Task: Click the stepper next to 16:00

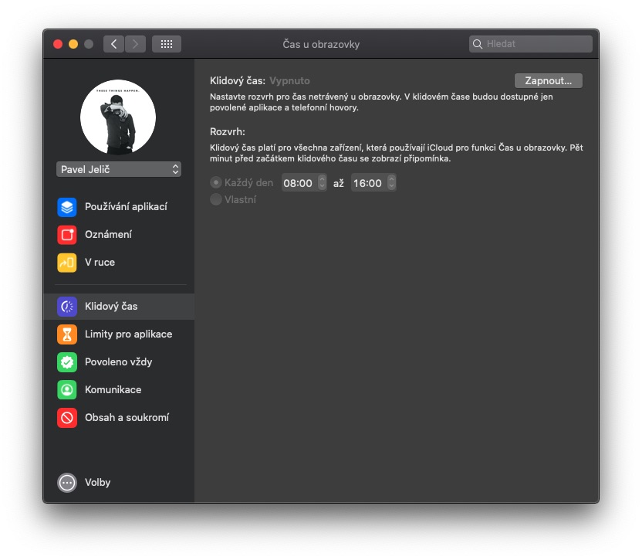Action: coord(392,182)
